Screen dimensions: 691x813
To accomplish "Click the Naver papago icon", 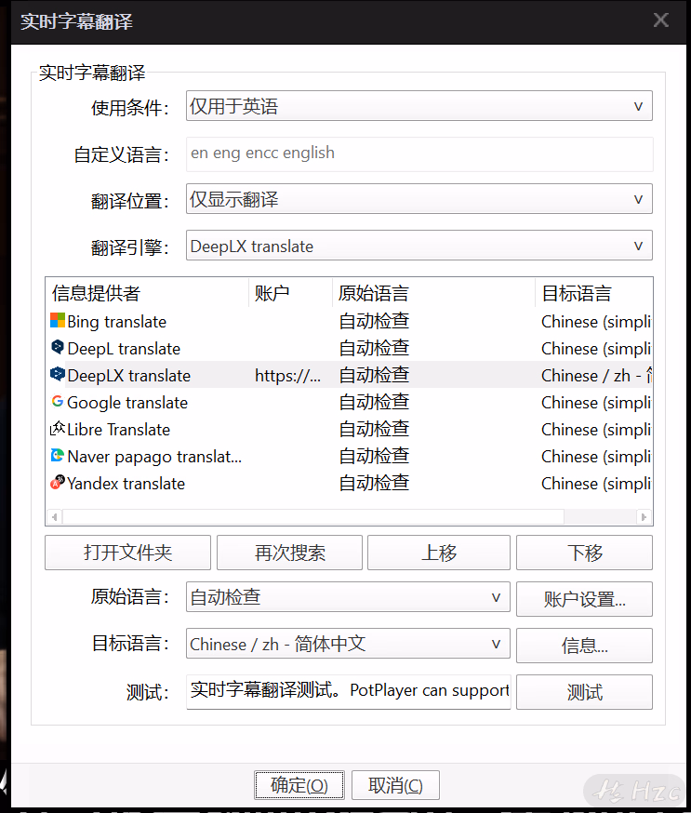I will 58,455.
